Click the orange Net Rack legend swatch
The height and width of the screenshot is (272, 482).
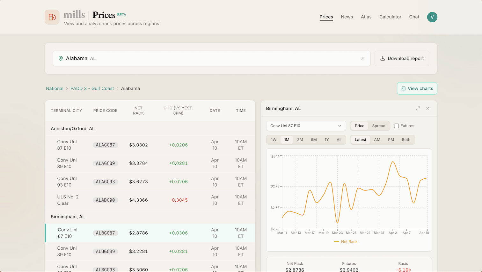(337, 241)
